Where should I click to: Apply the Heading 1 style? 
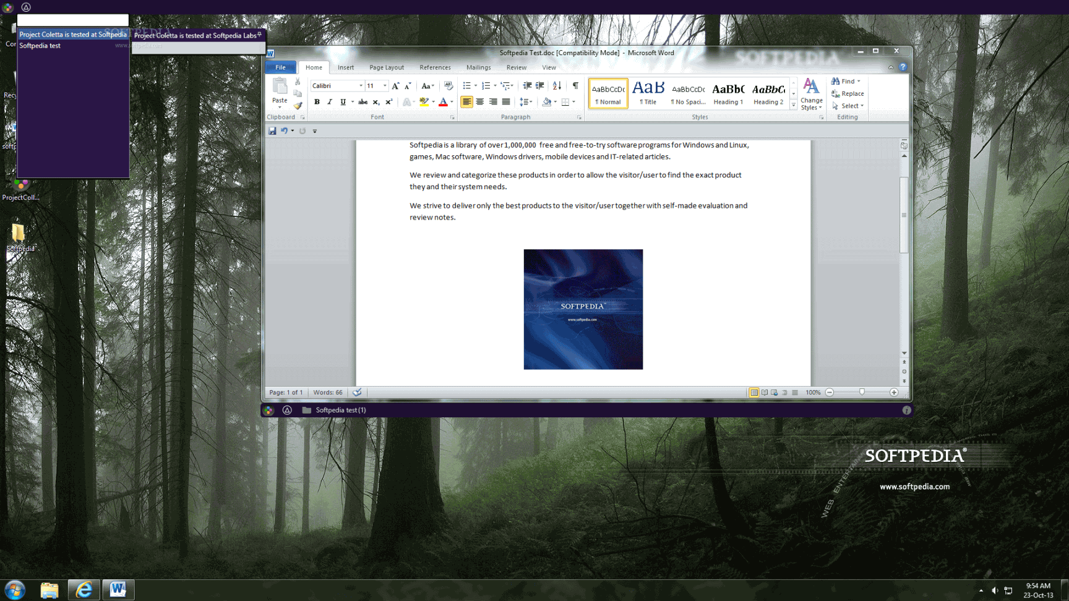click(728, 93)
